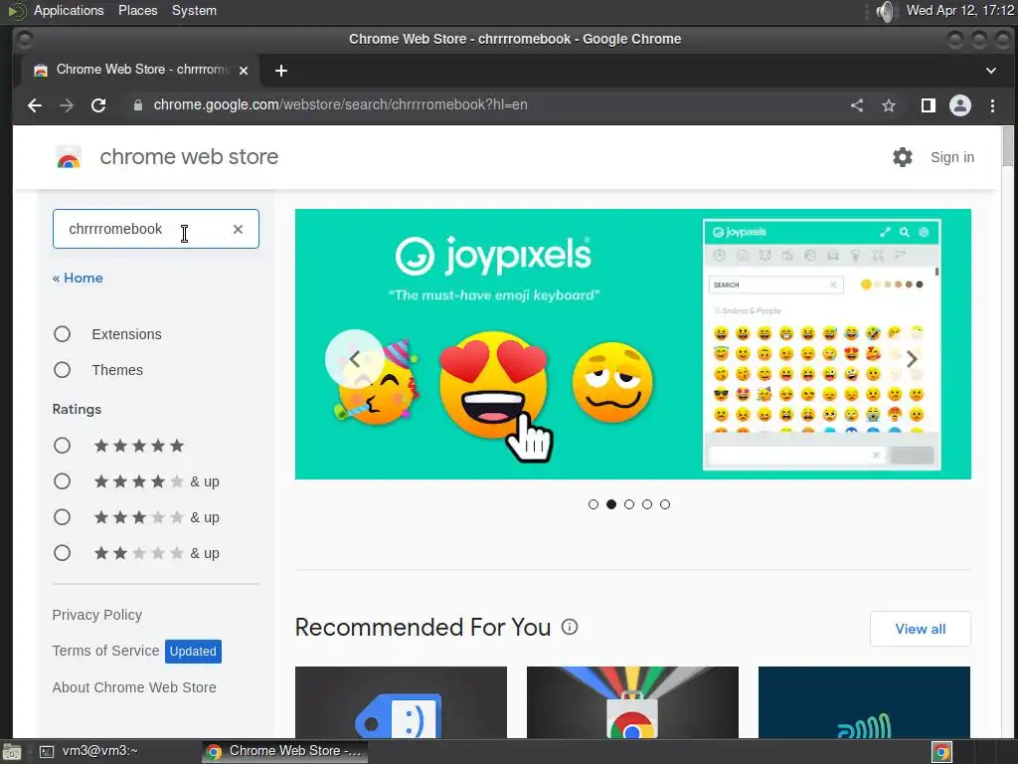Select the Extensions radio button
Screen dimensions: 1018x764
point(63,334)
